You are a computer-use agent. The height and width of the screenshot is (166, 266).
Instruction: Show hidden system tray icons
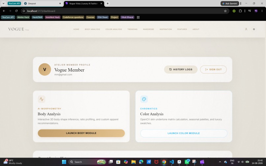tap(220, 162)
